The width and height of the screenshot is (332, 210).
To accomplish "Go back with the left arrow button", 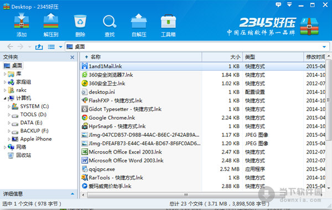I will [10, 47].
